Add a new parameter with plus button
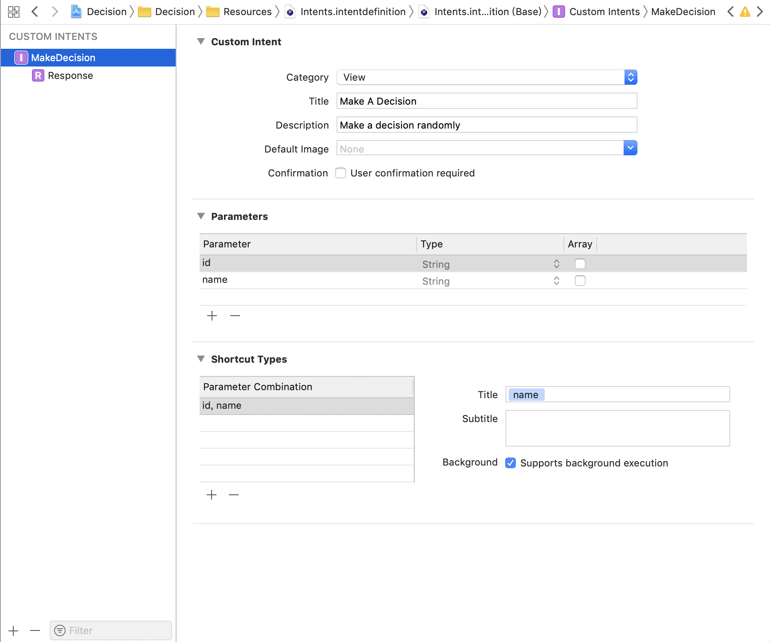 (x=212, y=316)
